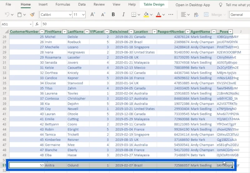Click the cell containing Hargreaves

coord(78,52)
